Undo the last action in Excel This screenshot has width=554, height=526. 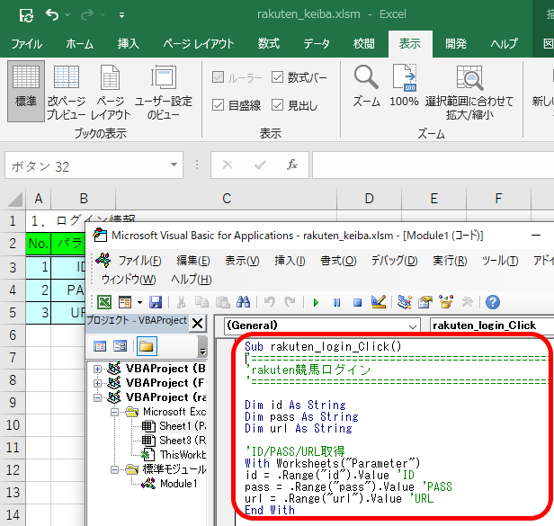52,15
